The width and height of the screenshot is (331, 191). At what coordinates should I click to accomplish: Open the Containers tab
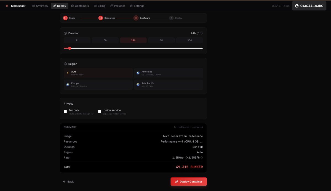[x=80, y=6]
